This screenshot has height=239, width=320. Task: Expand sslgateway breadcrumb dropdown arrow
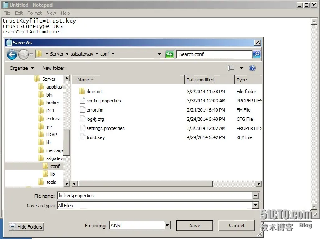(97, 54)
